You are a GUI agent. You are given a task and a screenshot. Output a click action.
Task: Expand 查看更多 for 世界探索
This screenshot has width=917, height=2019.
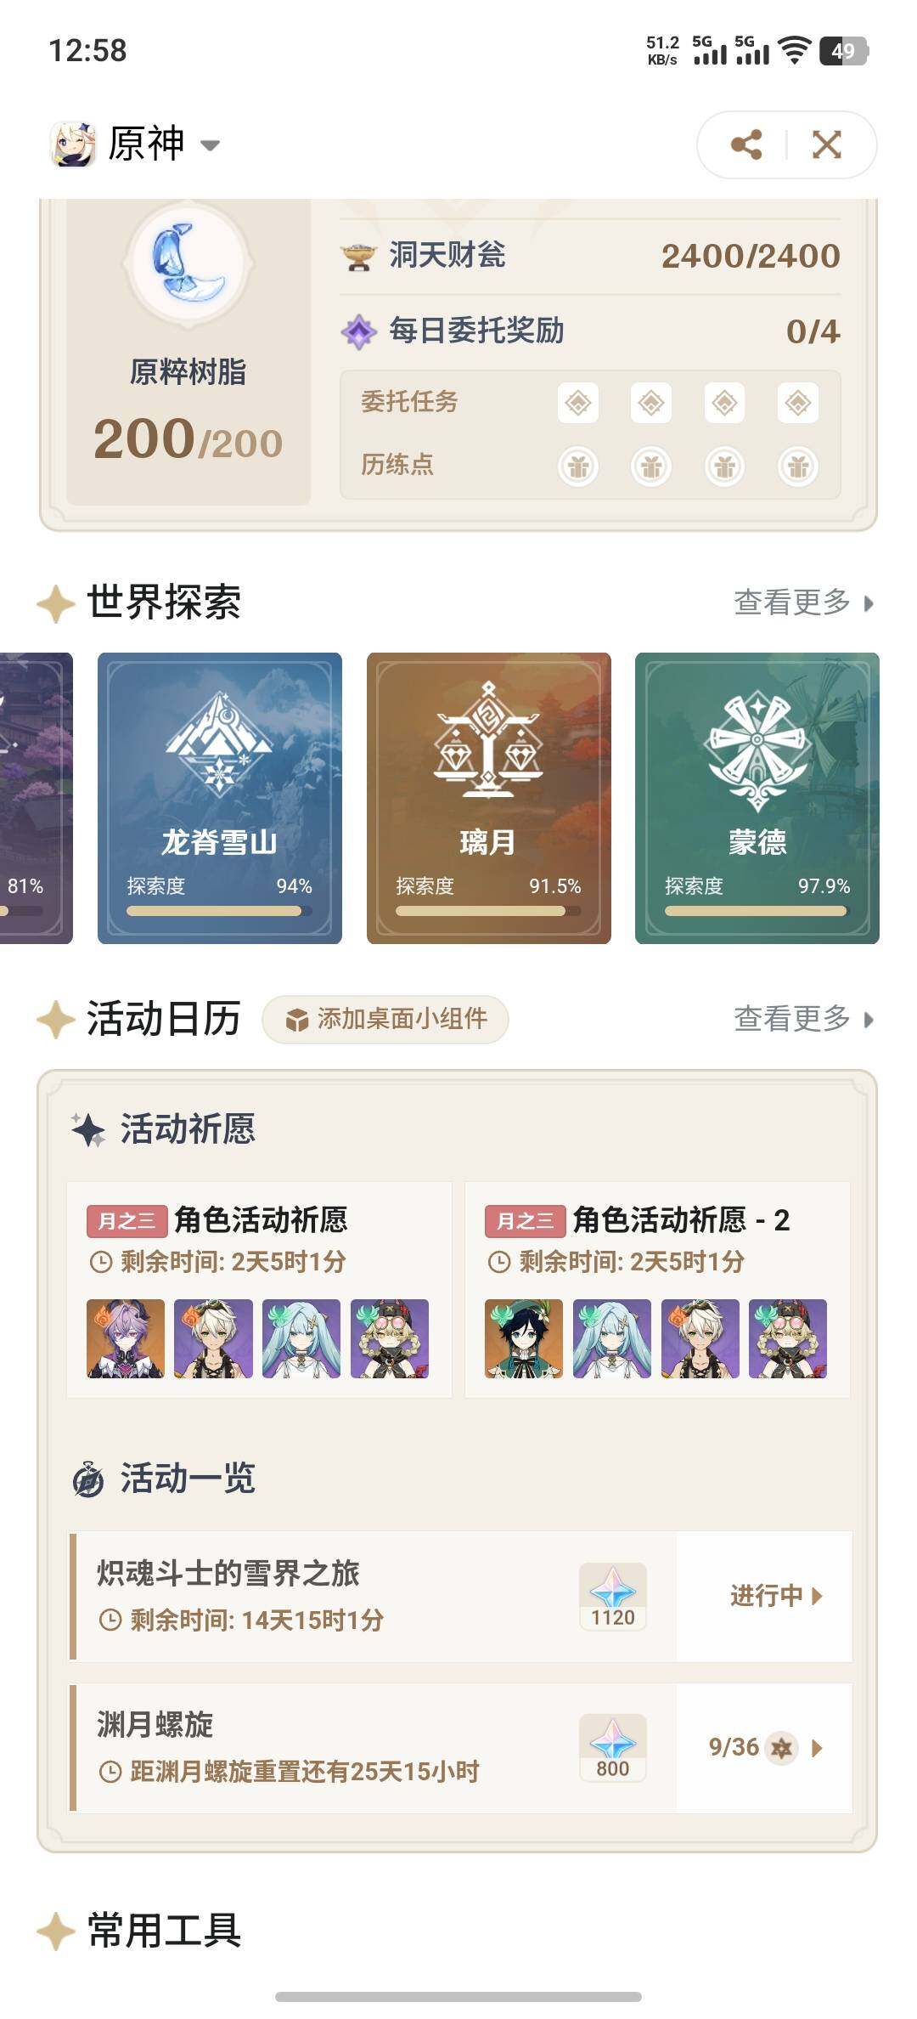[803, 602]
